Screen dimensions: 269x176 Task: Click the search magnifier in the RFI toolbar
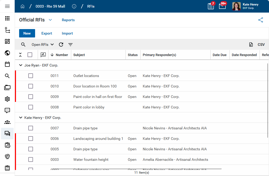(x=23, y=45)
